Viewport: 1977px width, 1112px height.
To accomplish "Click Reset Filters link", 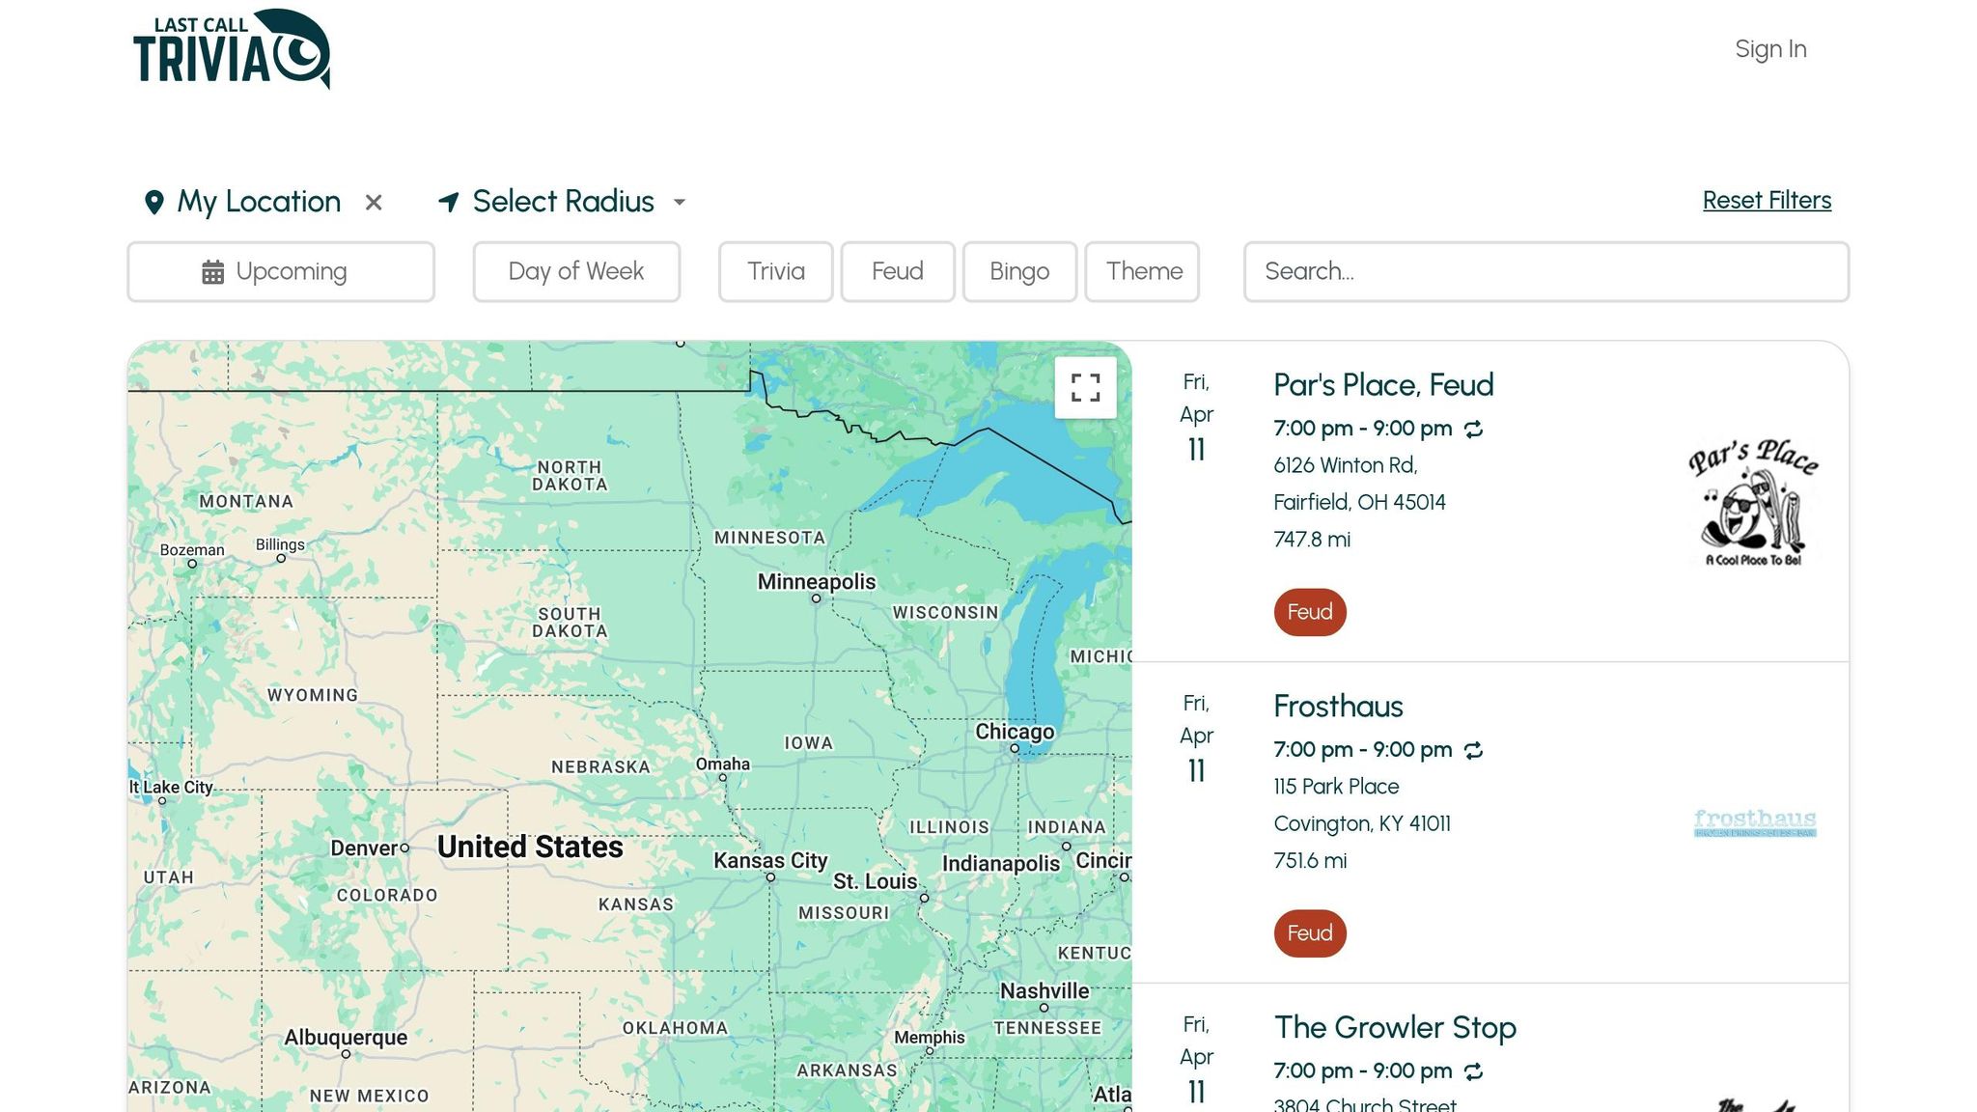I will pos(1767,200).
